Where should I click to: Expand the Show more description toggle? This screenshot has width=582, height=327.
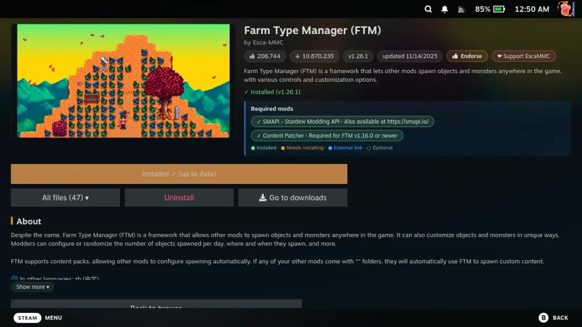coord(32,287)
